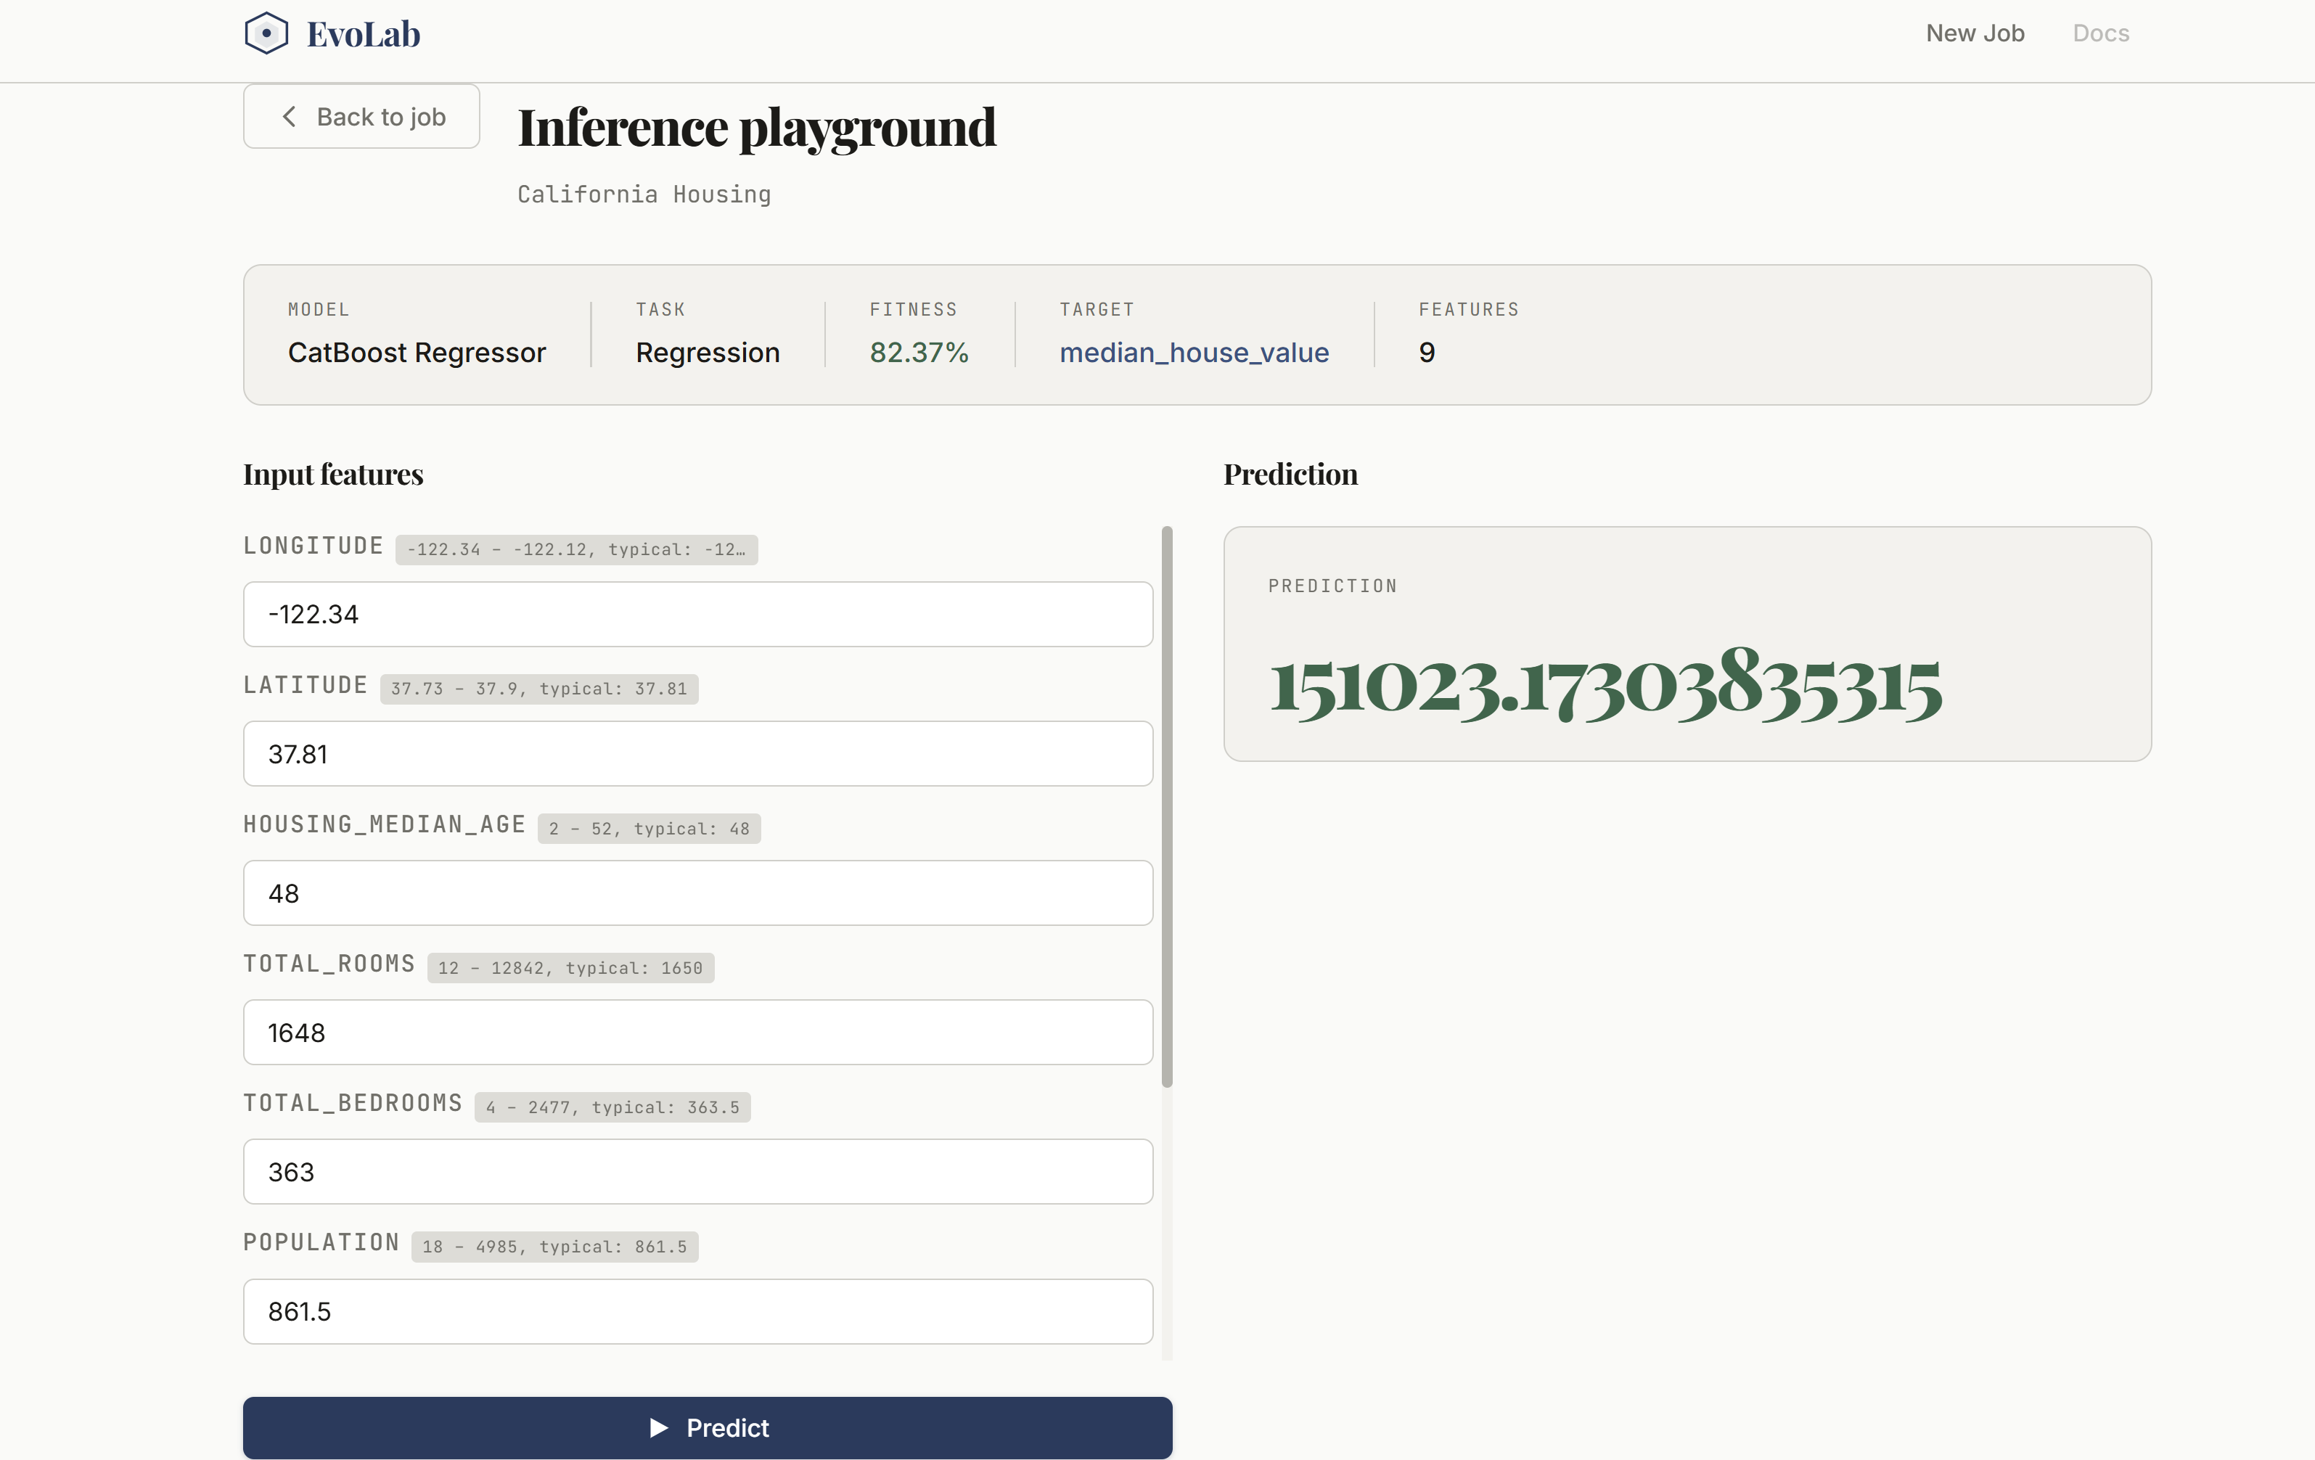Run the Predict button
Screen dimensions: 2315x1460
(x=707, y=1427)
